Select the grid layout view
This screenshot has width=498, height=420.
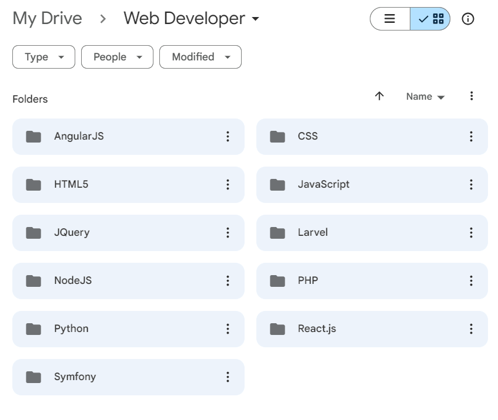click(430, 19)
